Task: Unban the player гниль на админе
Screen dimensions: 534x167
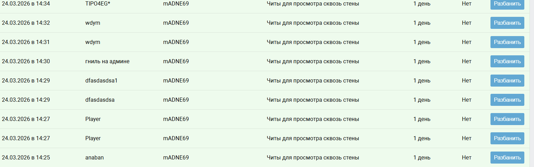Action: [507, 62]
